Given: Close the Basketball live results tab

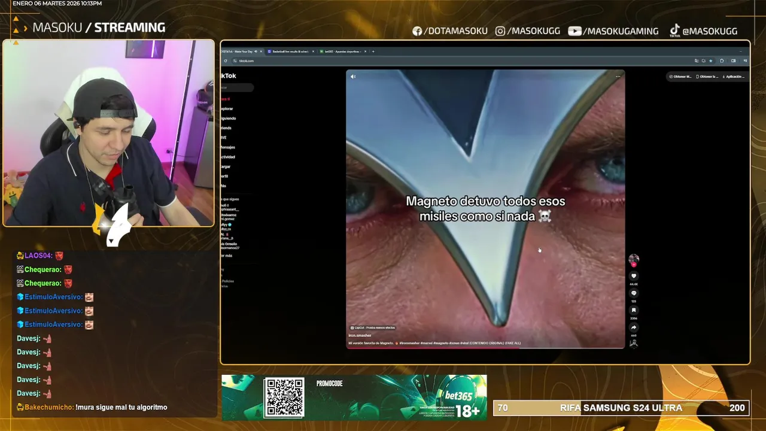Looking at the screenshot, I should 313,51.
